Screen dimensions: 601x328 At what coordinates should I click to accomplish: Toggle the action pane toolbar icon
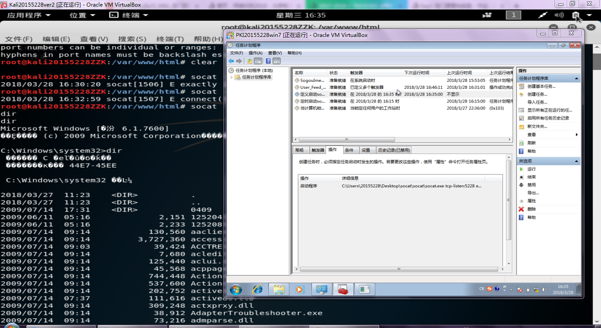(277, 61)
